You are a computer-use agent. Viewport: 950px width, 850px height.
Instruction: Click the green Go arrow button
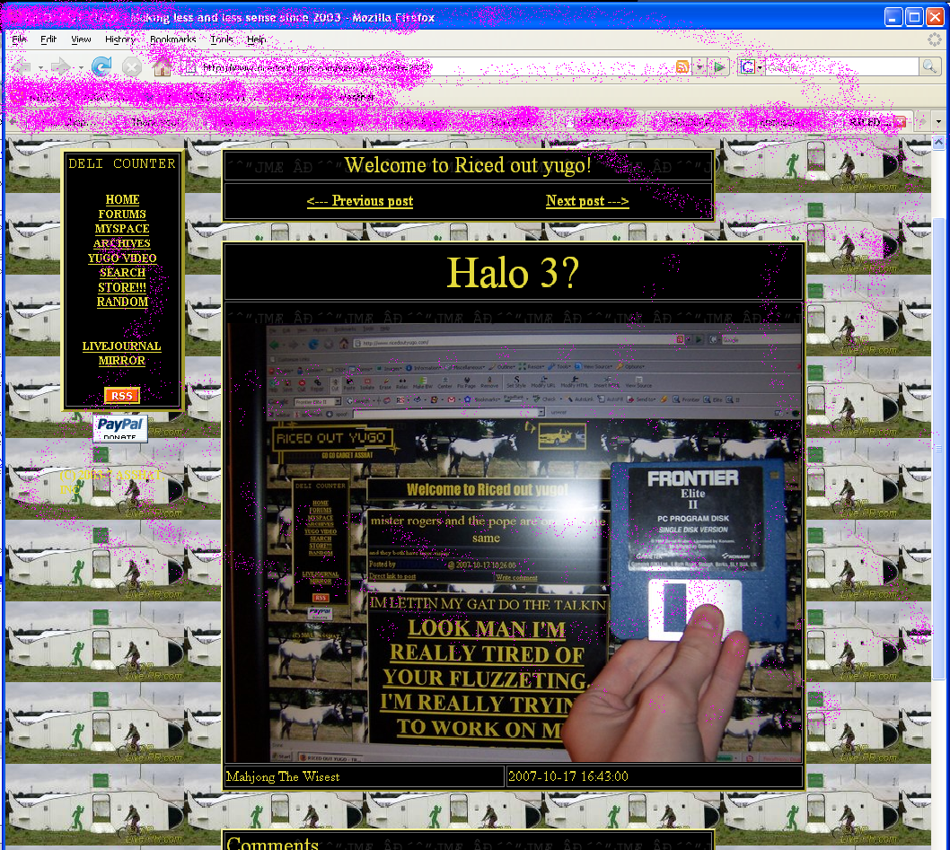(x=719, y=67)
